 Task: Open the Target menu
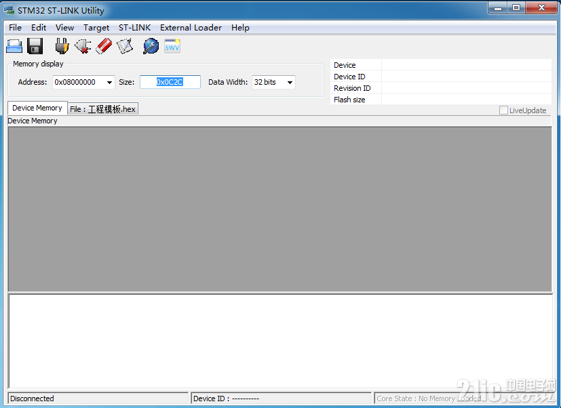[x=96, y=28]
